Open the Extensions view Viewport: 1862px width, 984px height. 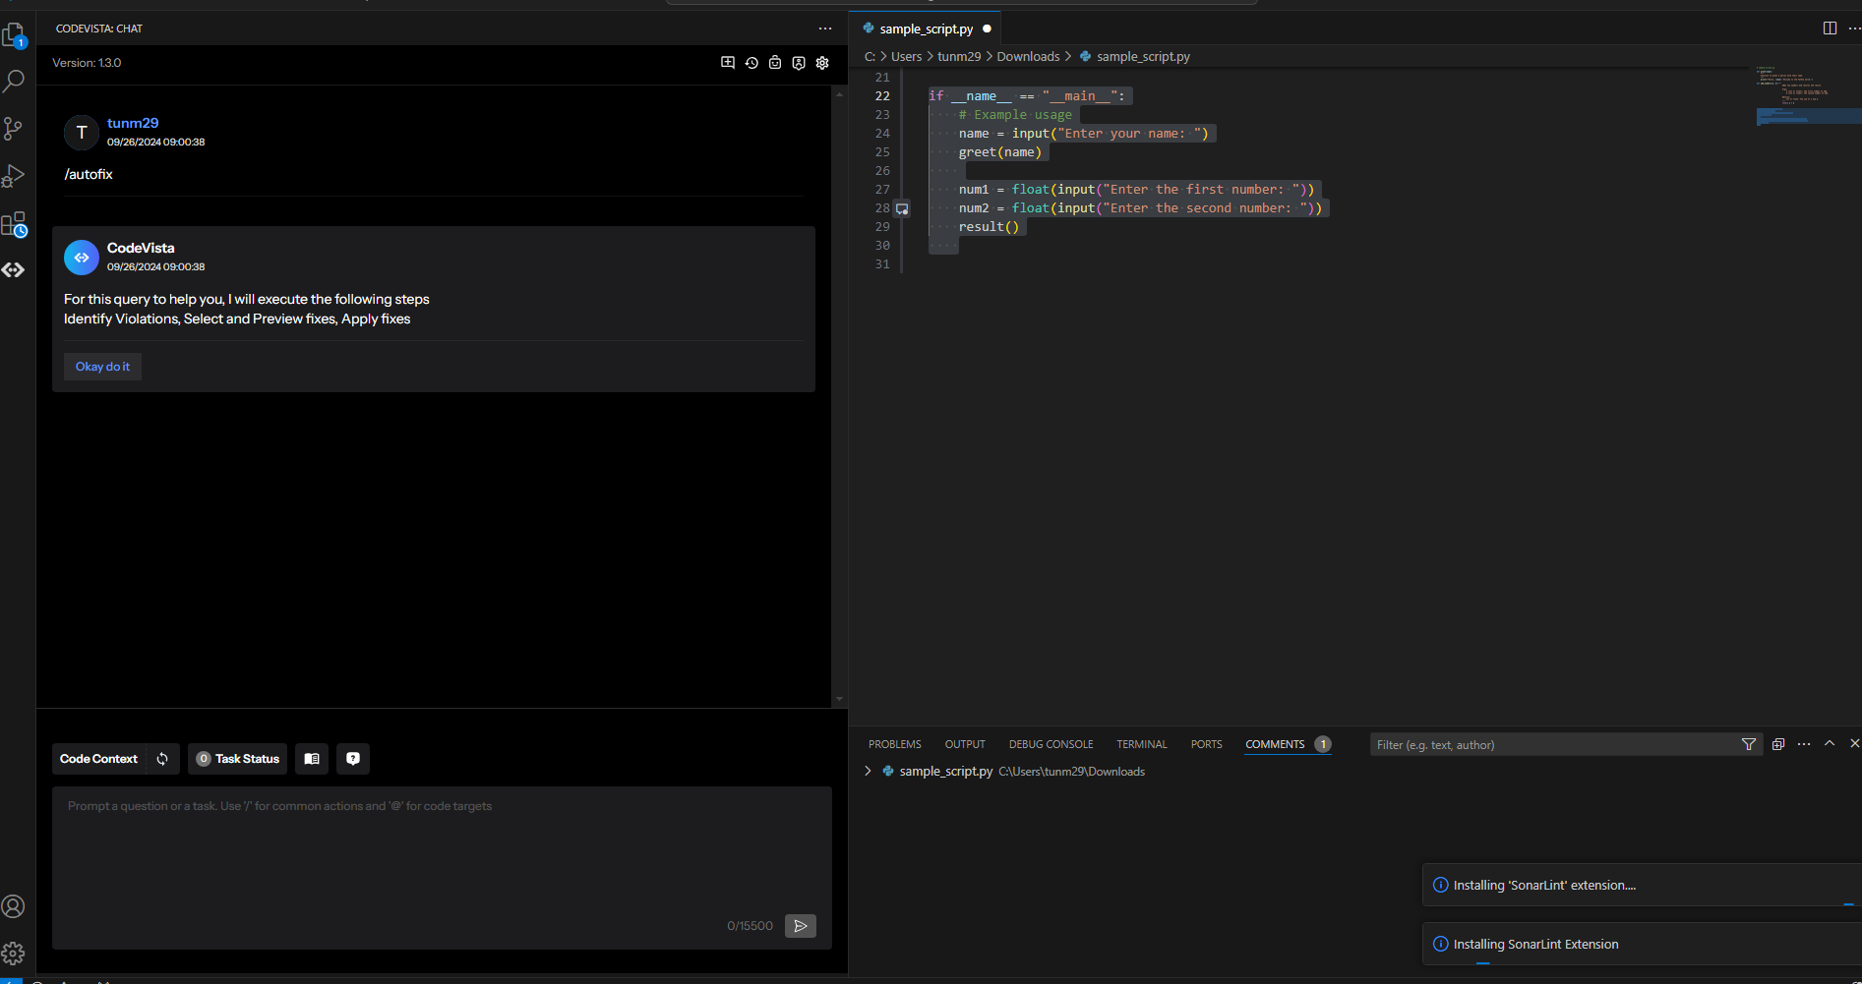(x=14, y=224)
